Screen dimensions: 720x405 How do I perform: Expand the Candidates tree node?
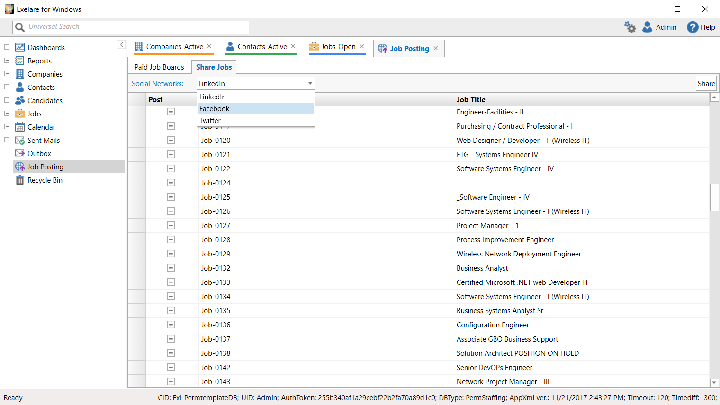[7, 100]
